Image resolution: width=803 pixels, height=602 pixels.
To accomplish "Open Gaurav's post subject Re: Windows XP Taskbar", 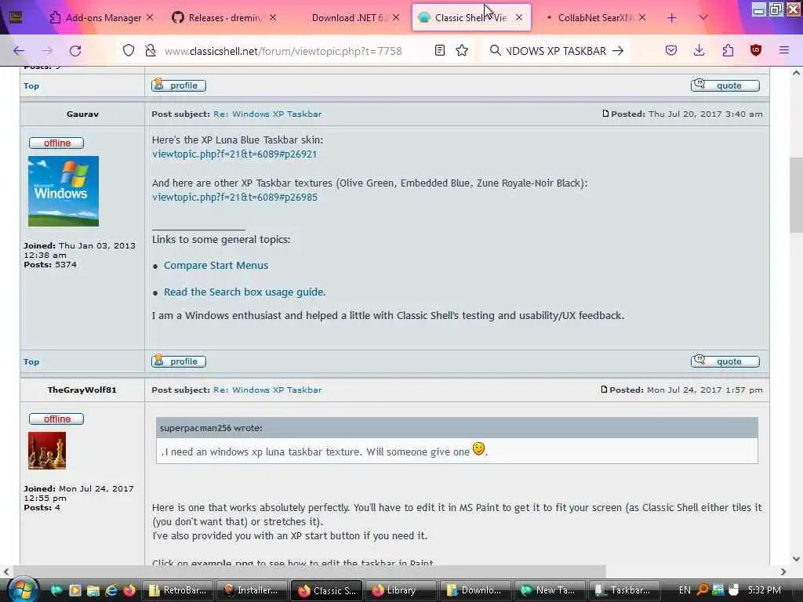I will click(x=267, y=114).
